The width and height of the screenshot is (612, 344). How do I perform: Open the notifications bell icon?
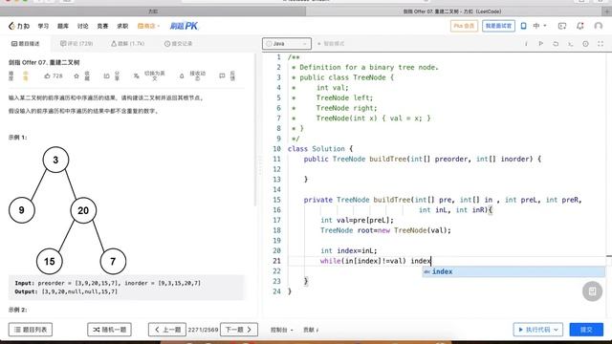pyautogui.click(x=580, y=26)
